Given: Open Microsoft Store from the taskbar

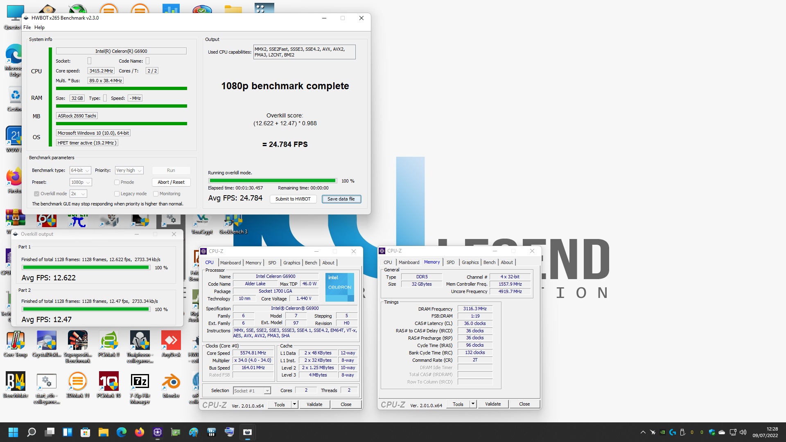Looking at the screenshot, I should tap(86, 432).
